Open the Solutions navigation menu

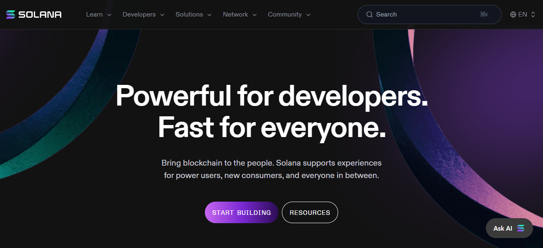(x=189, y=14)
